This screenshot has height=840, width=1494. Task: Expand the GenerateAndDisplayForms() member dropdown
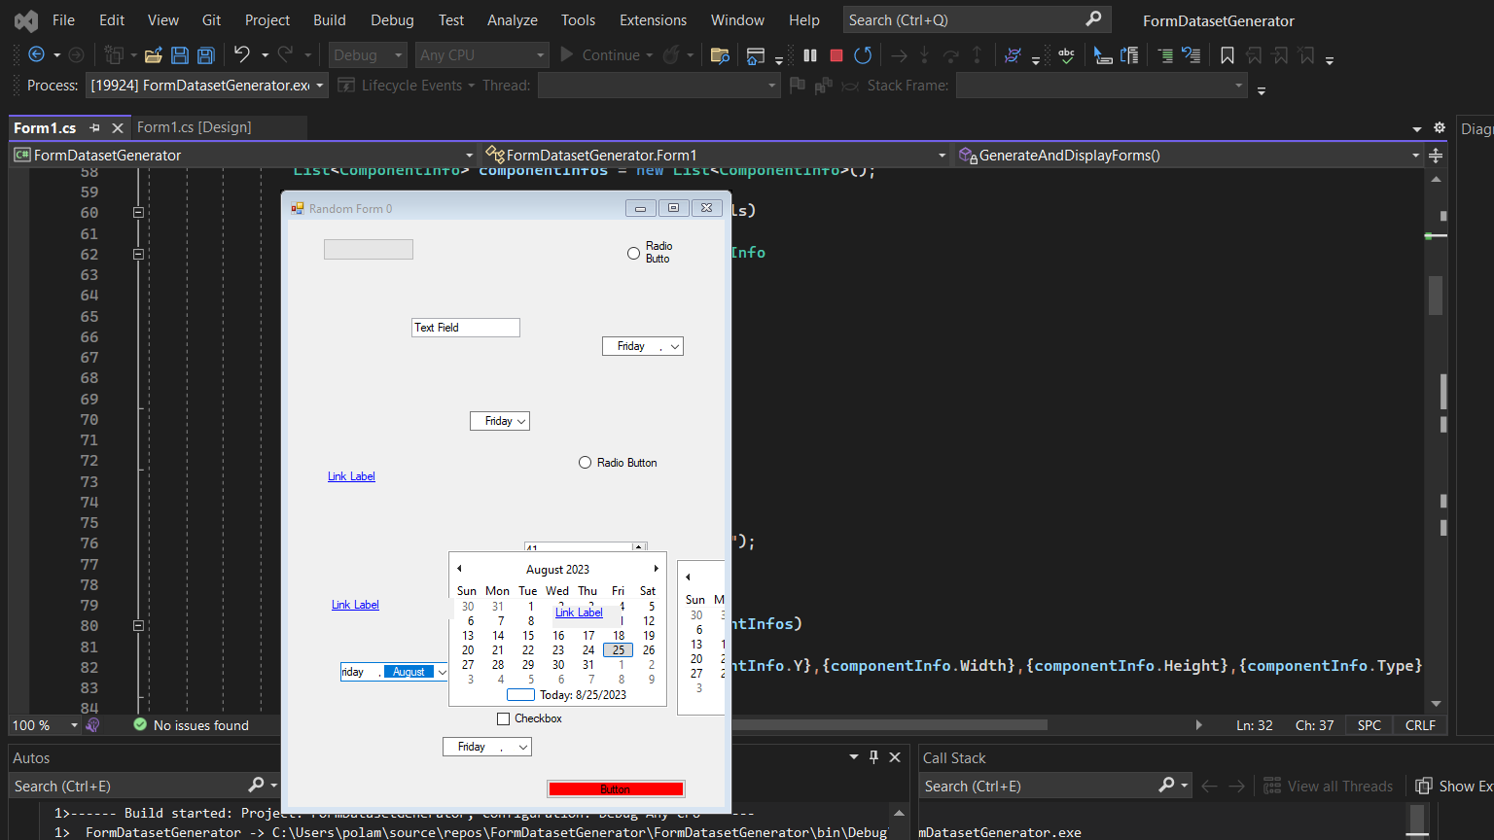[1415, 156]
